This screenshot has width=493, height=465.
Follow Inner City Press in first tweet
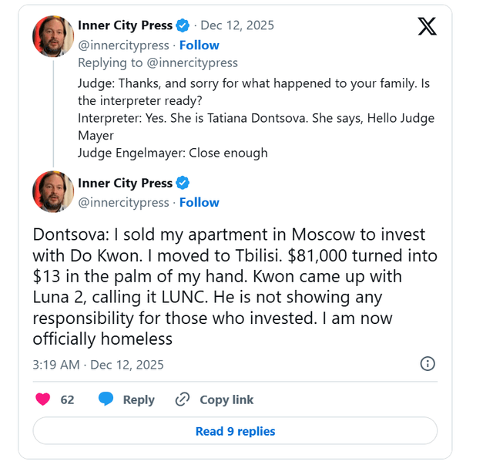point(200,45)
